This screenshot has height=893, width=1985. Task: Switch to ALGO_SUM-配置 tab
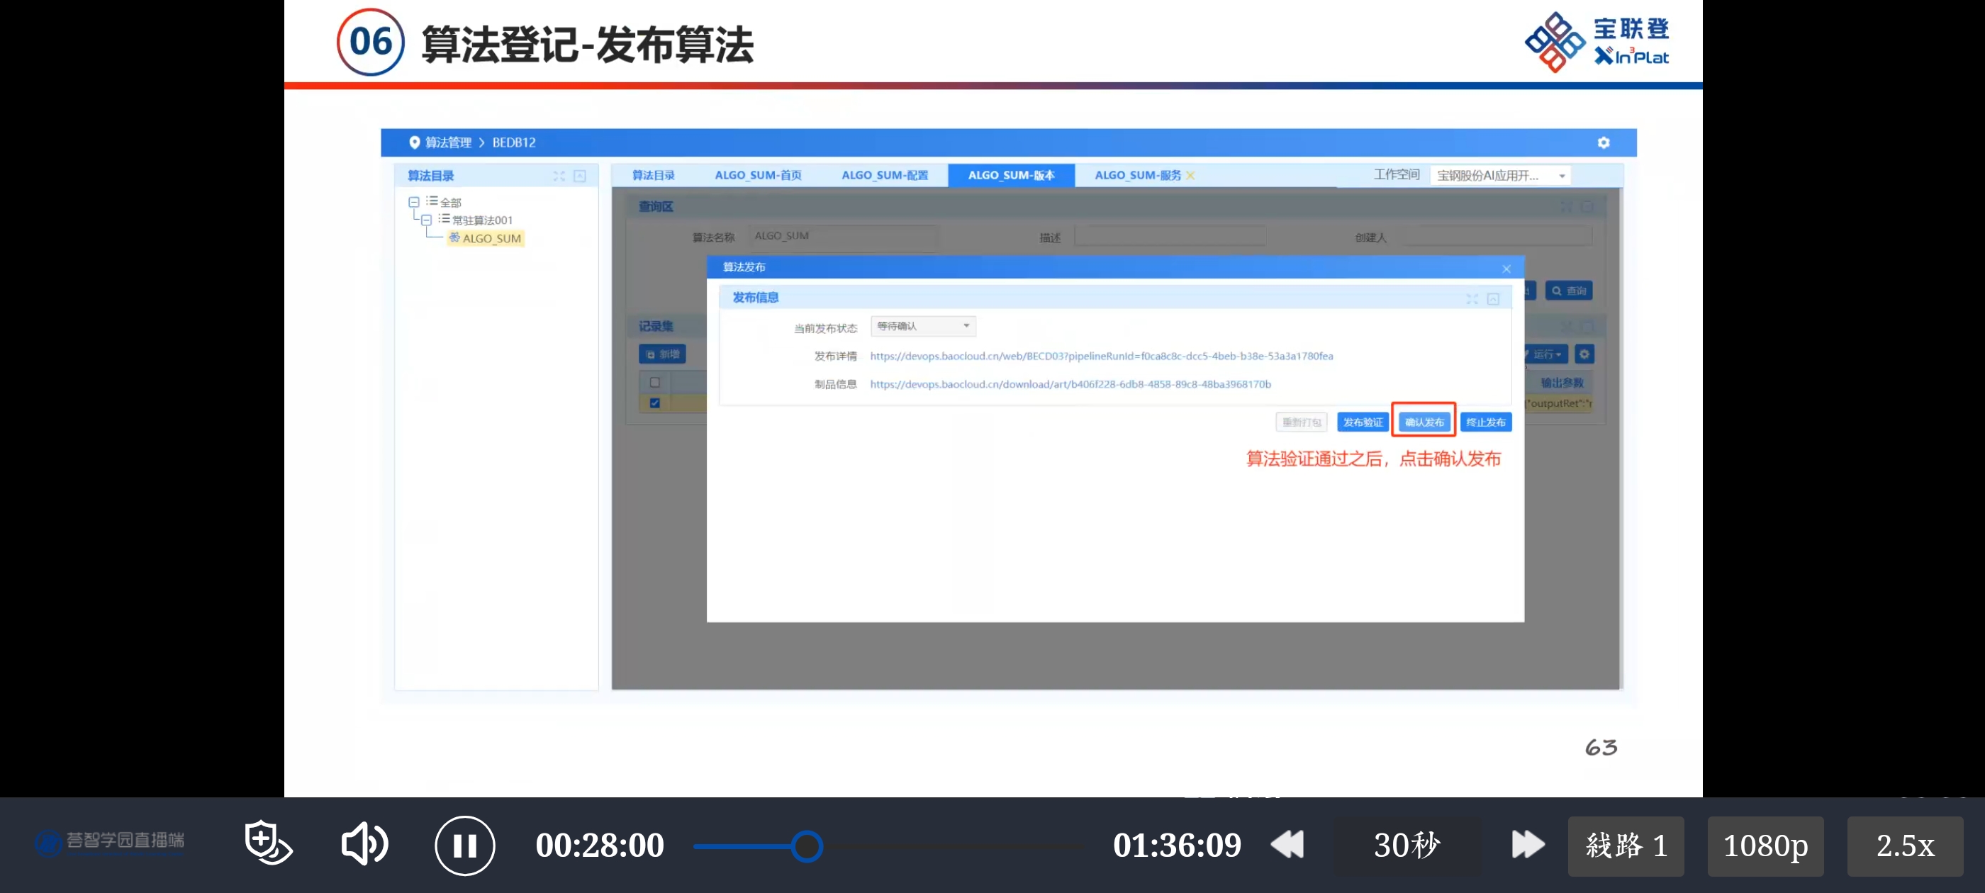coord(884,176)
